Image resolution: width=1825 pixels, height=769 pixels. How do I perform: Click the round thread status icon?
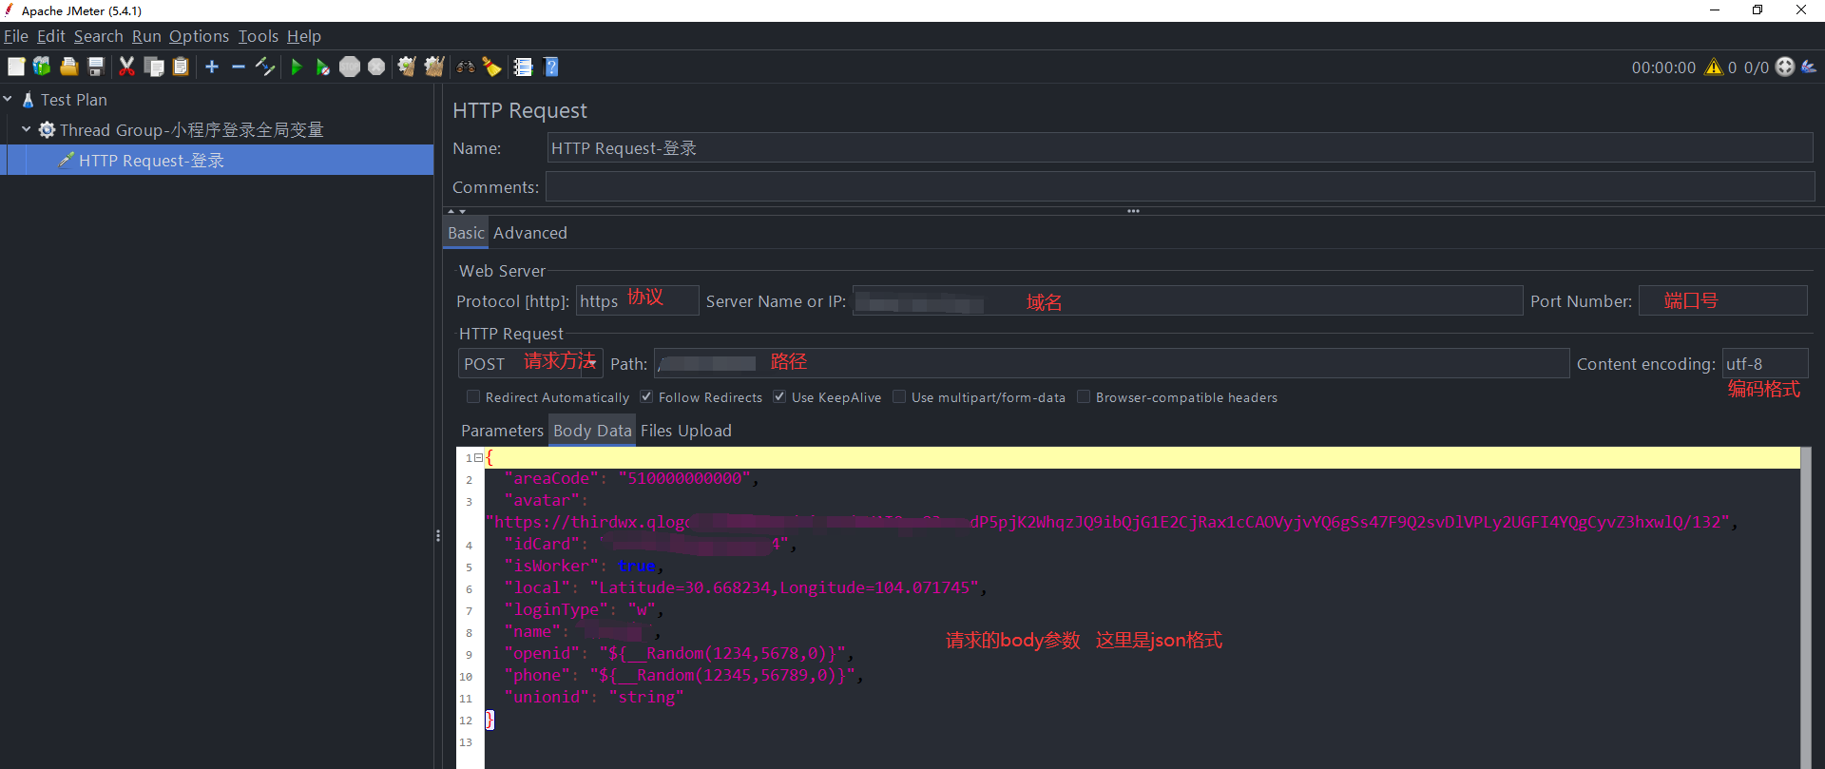coord(1785,67)
